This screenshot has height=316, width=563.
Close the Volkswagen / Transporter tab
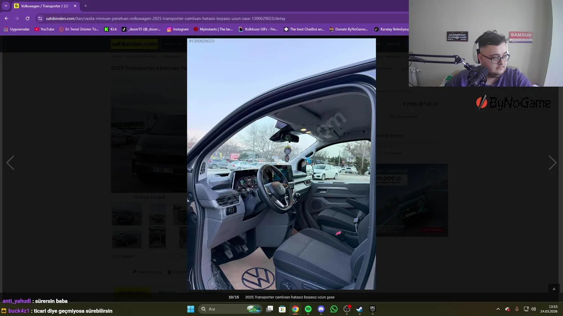[x=75, y=6]
